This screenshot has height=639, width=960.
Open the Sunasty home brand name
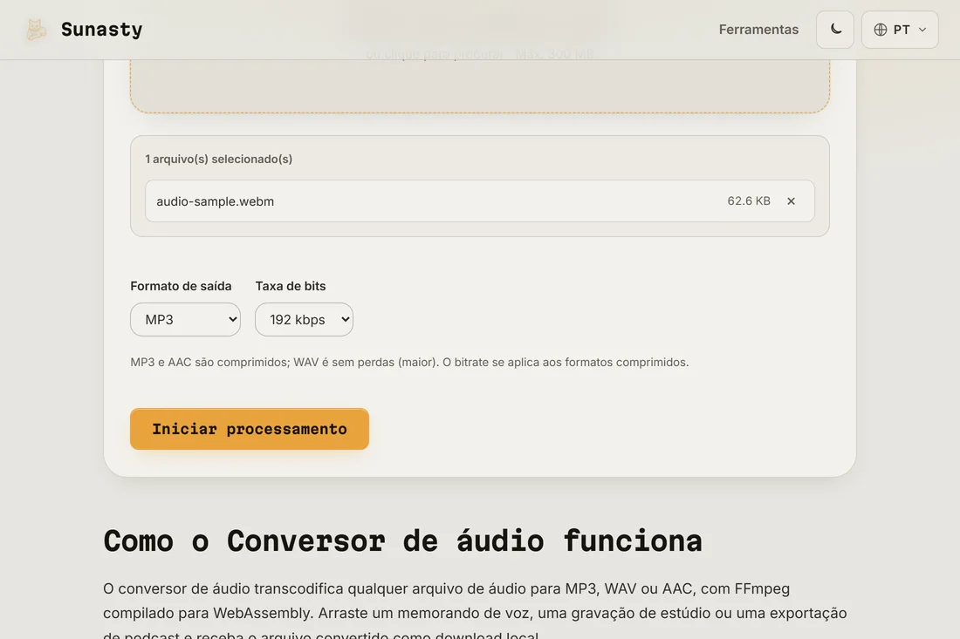(x=101, y=30)
